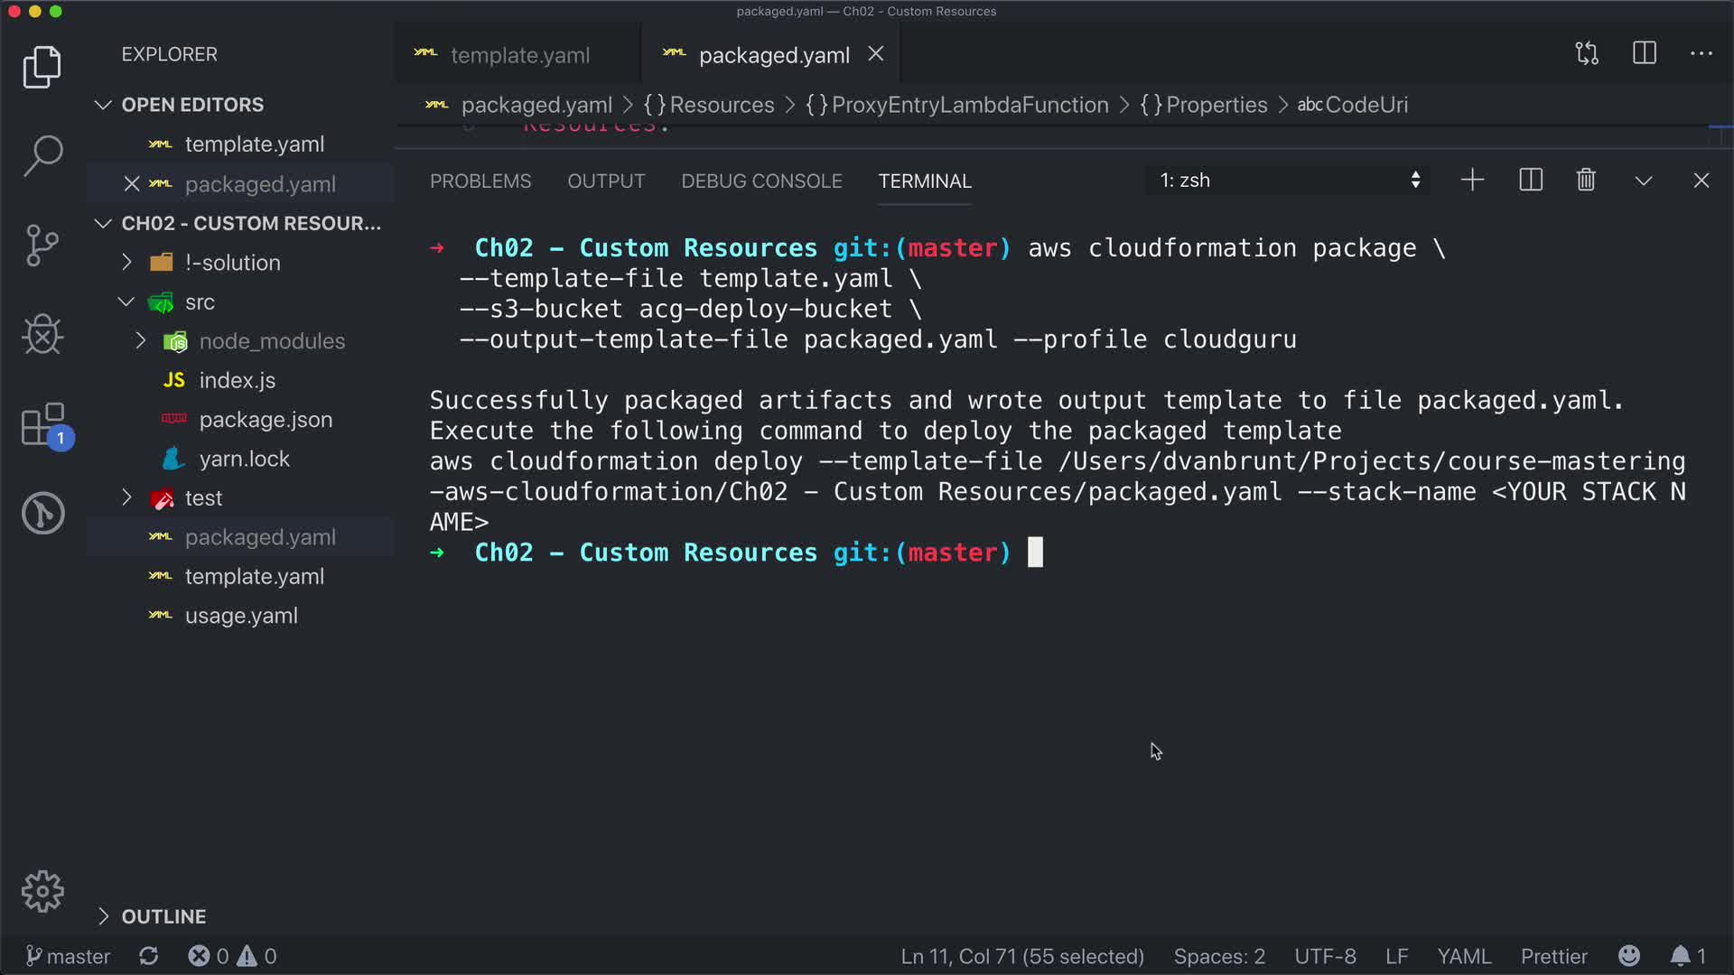Toggle maximized terminal panel size chevron
1734x975 pixels.
1644,181
